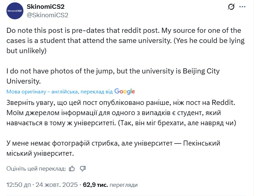Open Grok actions icon on the post
Viewport: 254px width, 196px height.
coord(232,7)
